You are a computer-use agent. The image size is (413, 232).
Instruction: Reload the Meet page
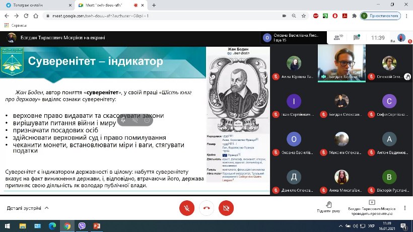tap(26, 16)
